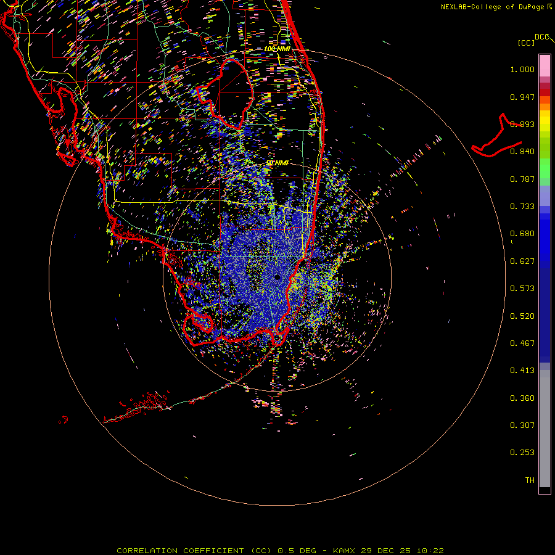
Task: Click the black KAMX radar site dot
Action: [277, 277]
